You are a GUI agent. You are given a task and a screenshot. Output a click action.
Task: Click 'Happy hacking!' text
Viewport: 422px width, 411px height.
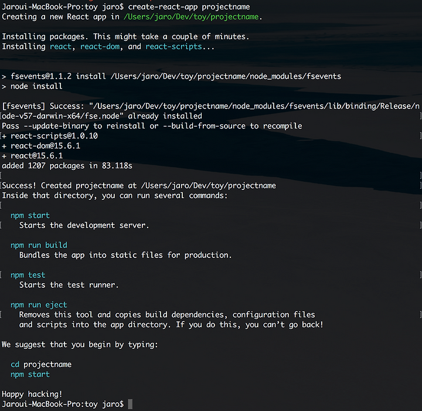click(32, 395)
